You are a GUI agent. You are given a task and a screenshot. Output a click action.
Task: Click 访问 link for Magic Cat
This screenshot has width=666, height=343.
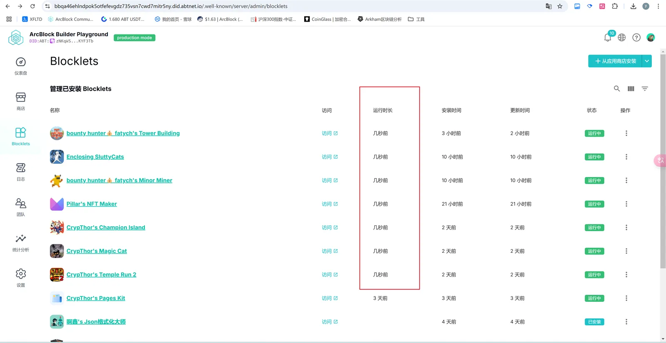pyautogui.click(x=330, y=251)
